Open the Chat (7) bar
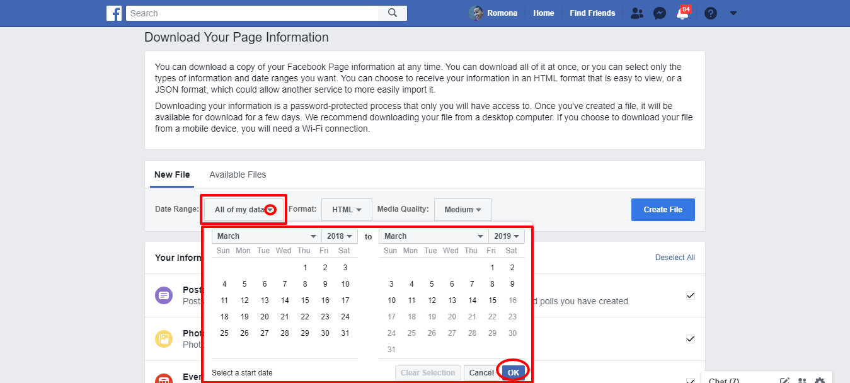Screen dimensions: 850x383 tap(767, 377)
